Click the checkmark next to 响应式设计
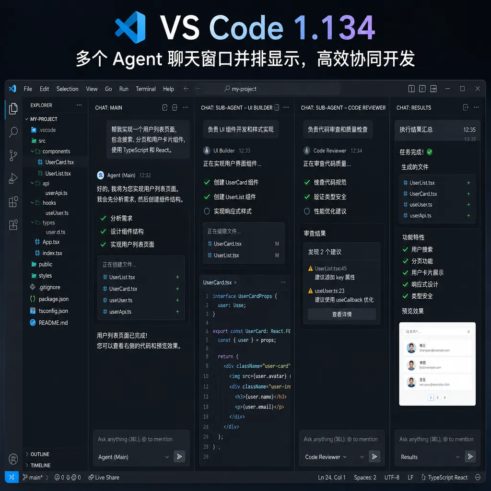This screenshot has height=491, width=491. click(405, 284)
